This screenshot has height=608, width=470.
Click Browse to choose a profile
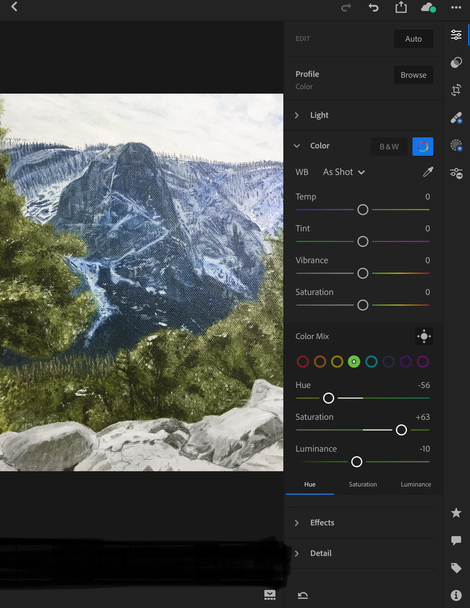(413, 75)
